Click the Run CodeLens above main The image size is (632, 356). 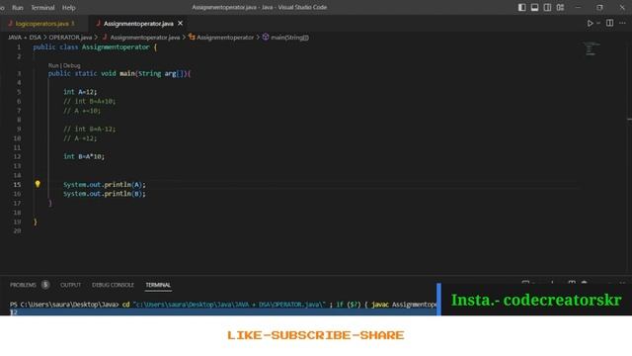pos(53,65)
